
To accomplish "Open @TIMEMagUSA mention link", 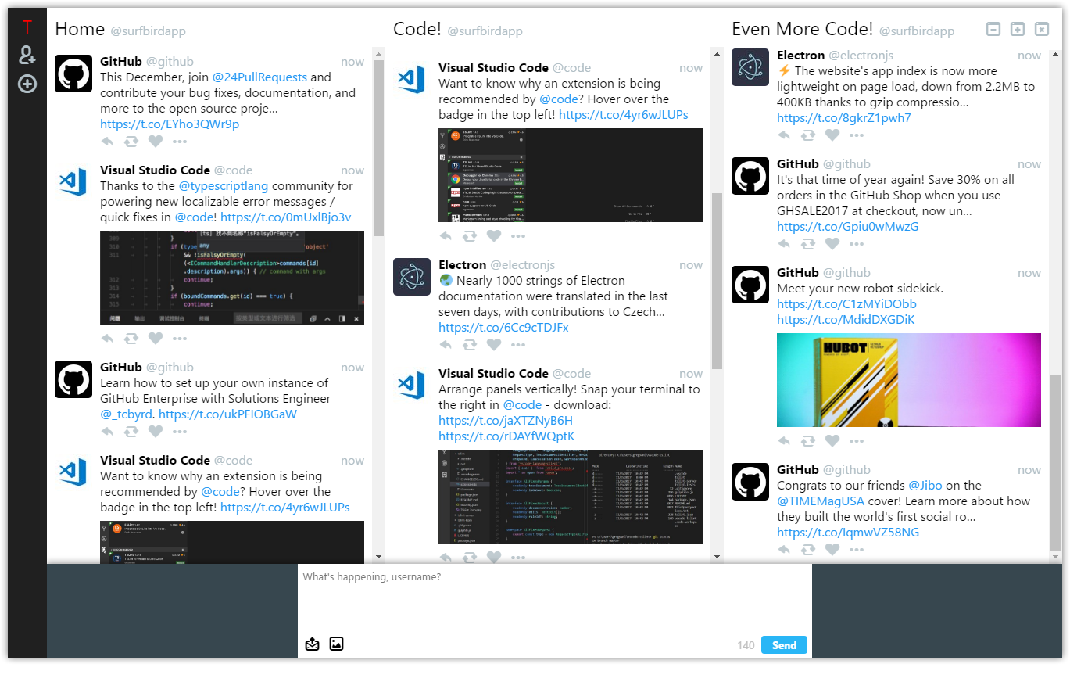I will 821,501.
